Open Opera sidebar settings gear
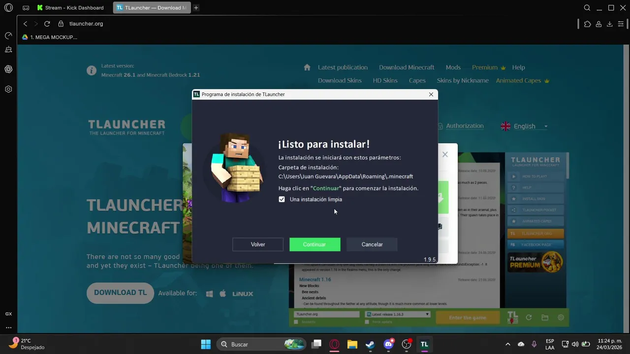The width and height of the screenshot is (630, 354). 8,89
